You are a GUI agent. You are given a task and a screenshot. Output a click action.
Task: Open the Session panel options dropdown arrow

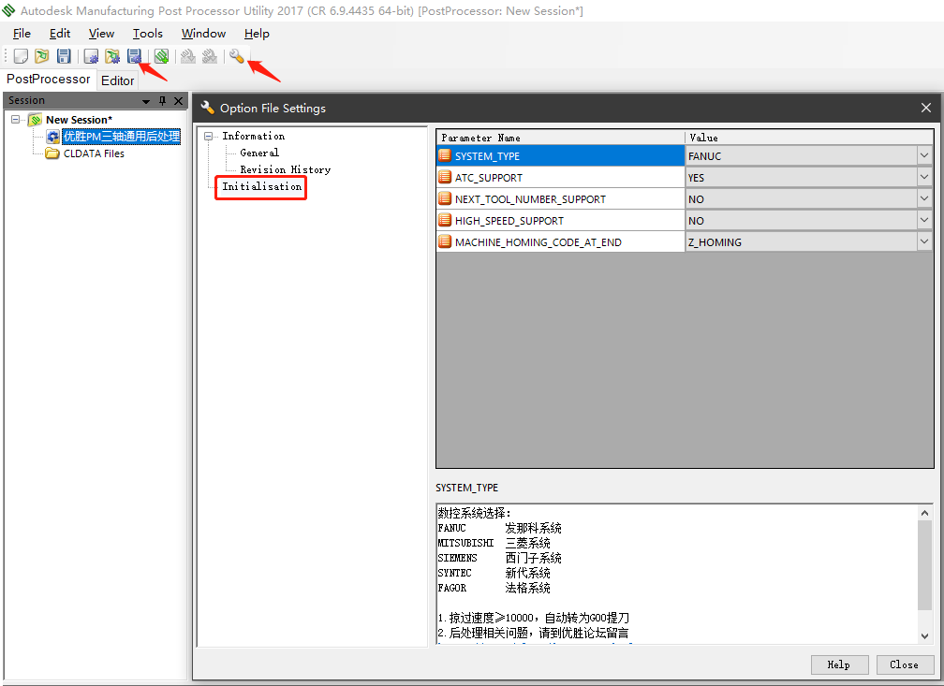146,101
